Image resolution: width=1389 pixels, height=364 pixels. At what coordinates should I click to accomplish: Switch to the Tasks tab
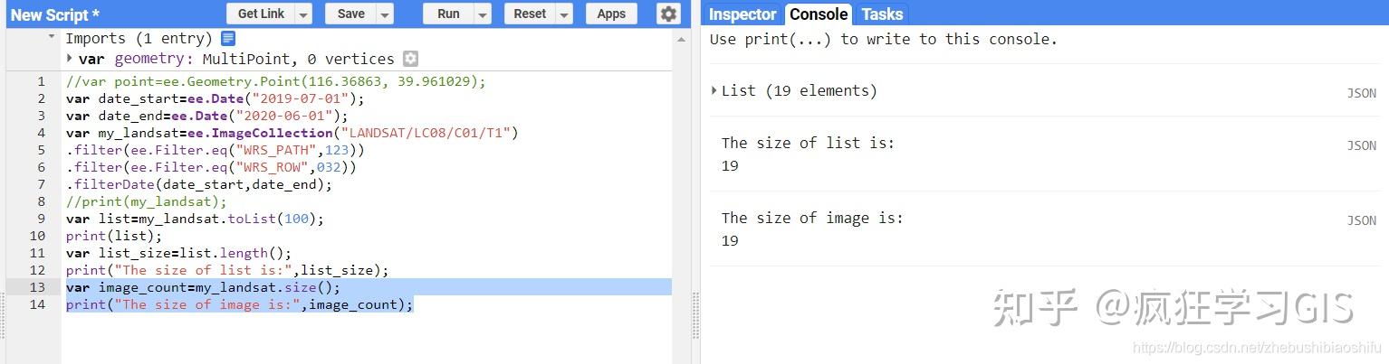882,14
